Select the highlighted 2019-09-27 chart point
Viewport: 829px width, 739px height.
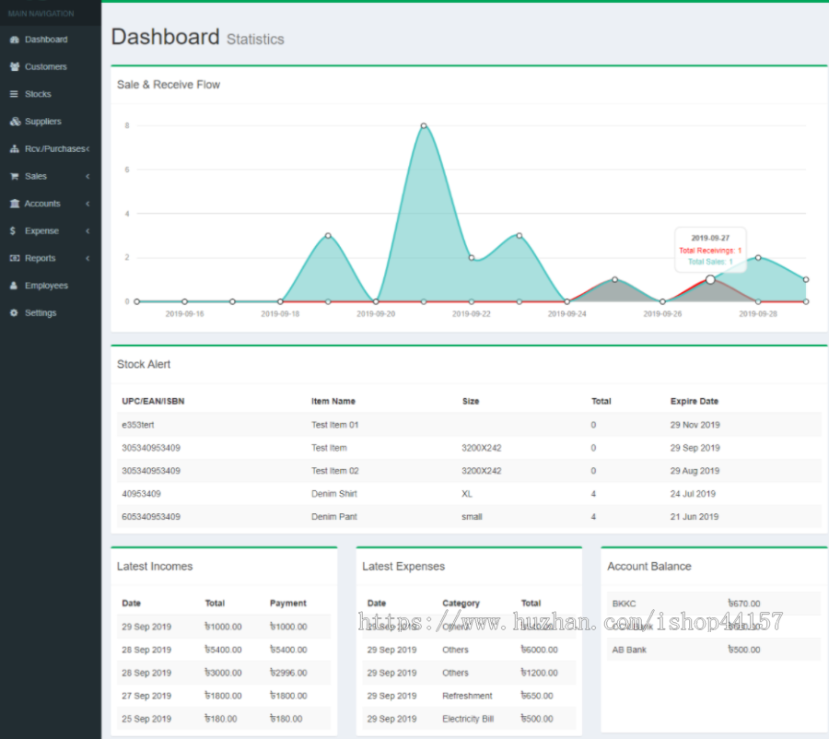click(x=710, y=279)
